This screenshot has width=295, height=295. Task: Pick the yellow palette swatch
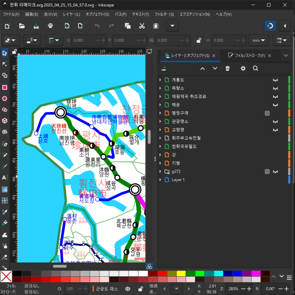click(181, 273)
